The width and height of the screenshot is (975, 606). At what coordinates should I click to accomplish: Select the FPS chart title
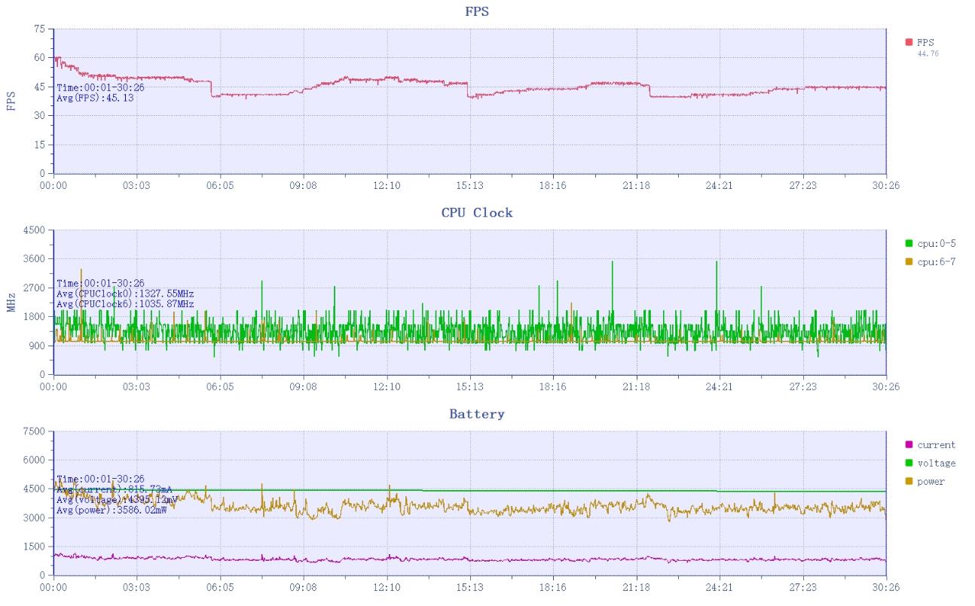(478, 11)
